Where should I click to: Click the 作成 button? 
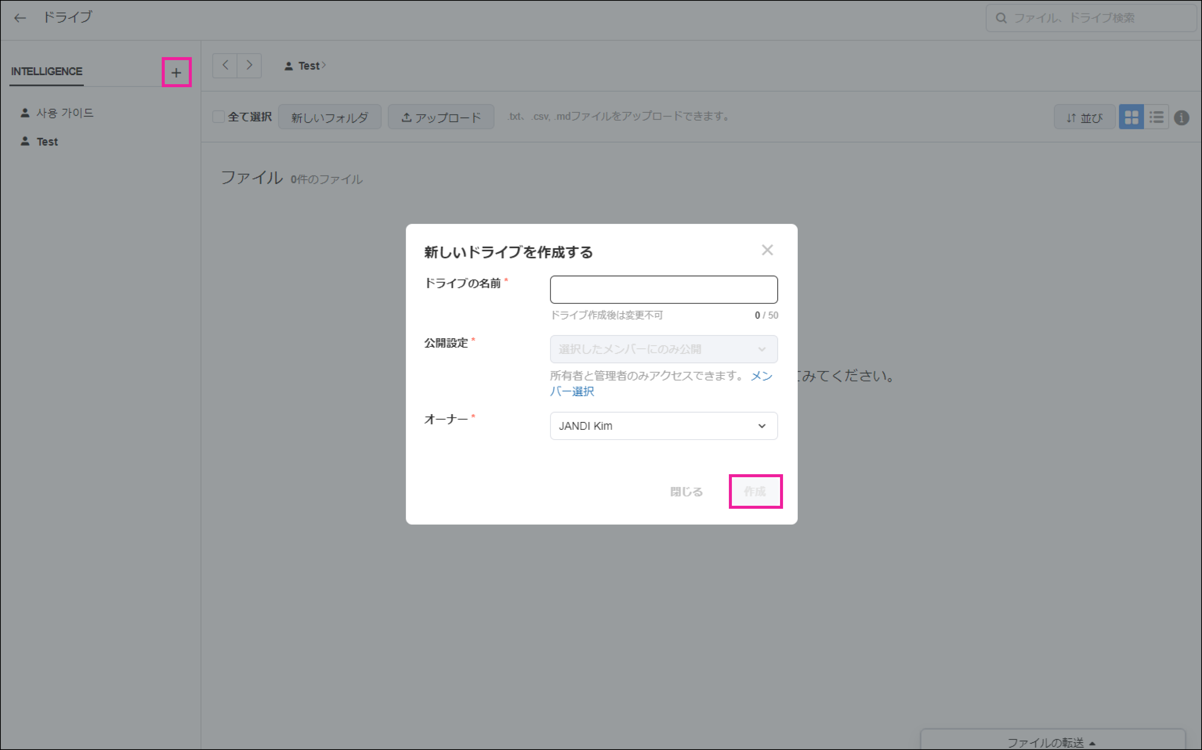(755, 491)
